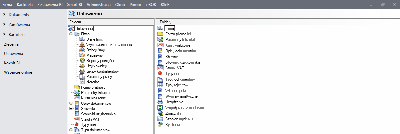400x134 pixels.
Task: Click the red Typy cen icon in right list
Action: click(160, 74)
